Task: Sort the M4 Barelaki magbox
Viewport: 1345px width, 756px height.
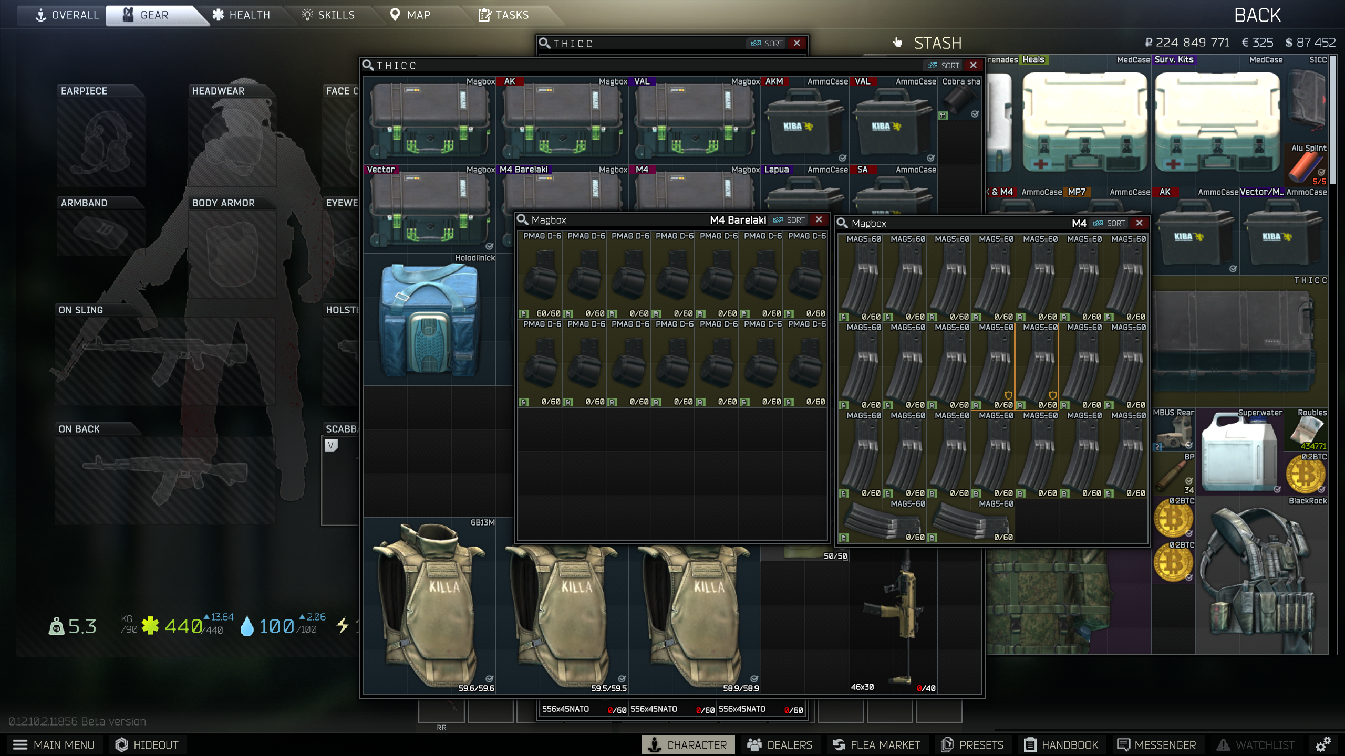Action: coord(790,220)
